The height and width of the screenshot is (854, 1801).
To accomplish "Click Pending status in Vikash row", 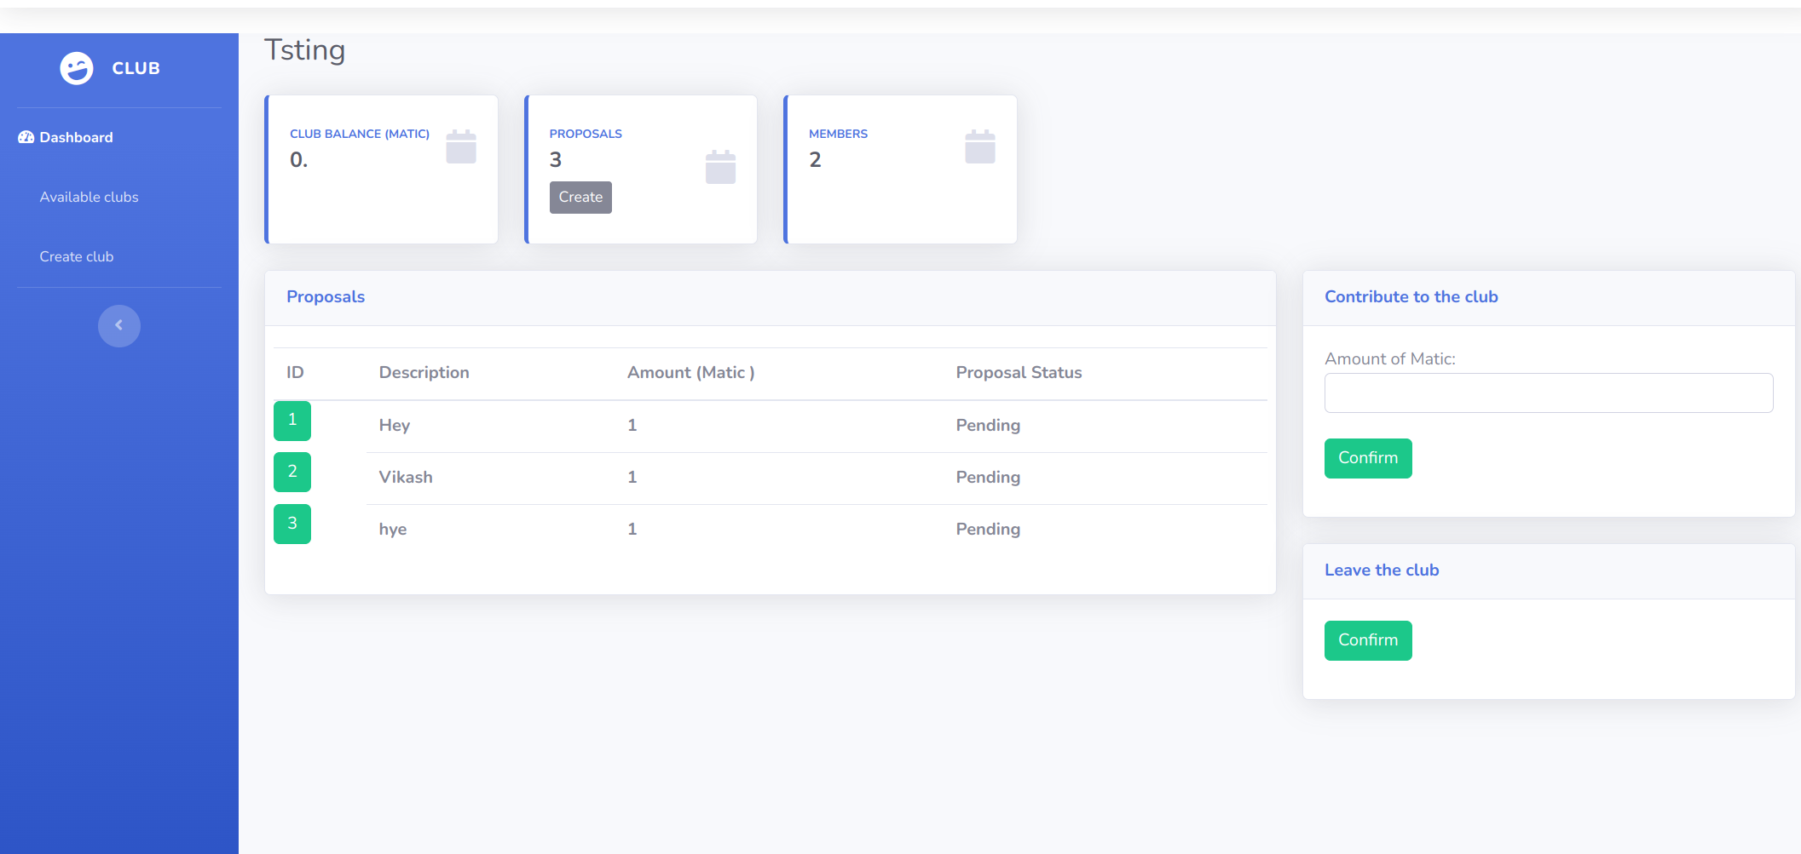I will [x=988, y=478].
